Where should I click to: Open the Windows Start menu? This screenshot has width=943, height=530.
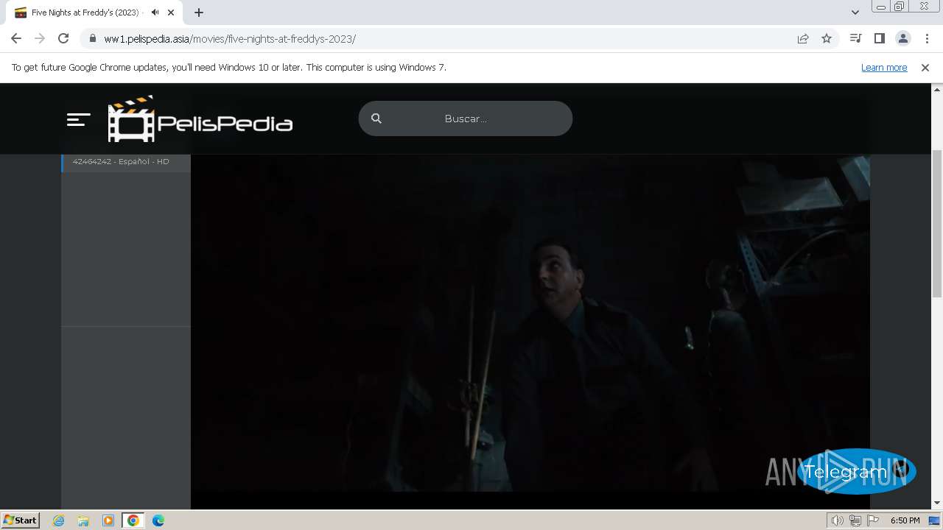[x=21, y=520]
